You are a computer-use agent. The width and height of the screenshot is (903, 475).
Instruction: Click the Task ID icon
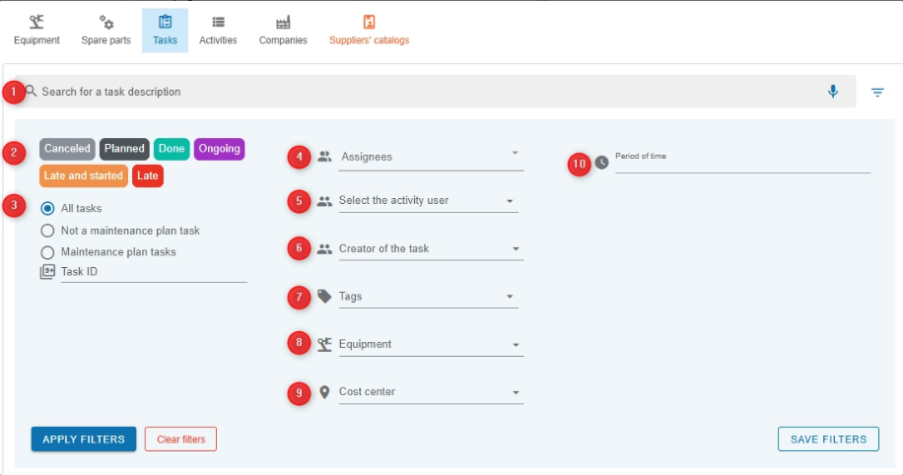(x=47, y=272)
